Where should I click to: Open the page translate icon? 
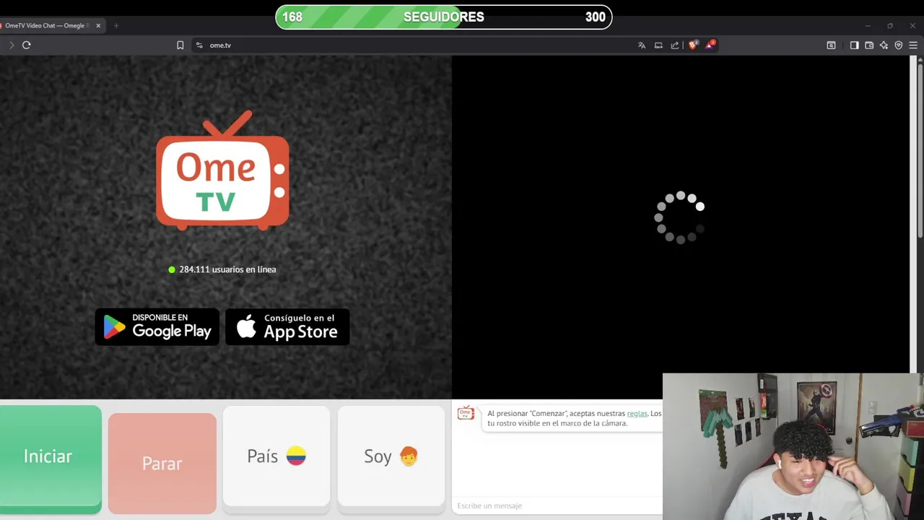click(x=642, y=45)
